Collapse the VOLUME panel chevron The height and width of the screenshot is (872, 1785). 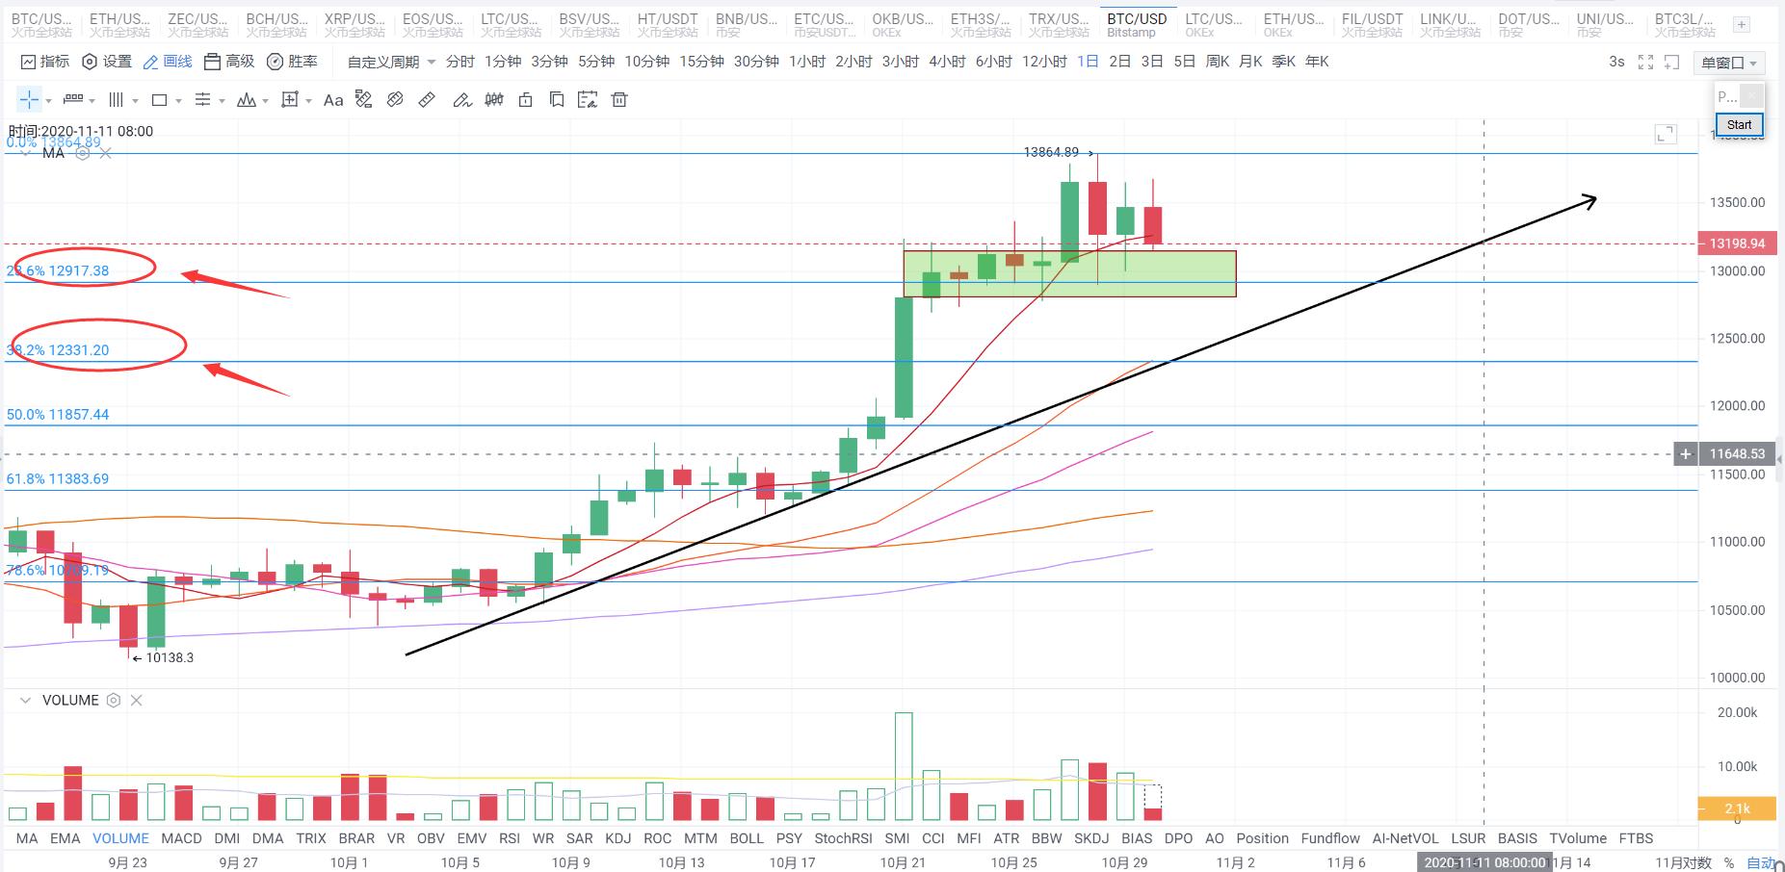25,701
